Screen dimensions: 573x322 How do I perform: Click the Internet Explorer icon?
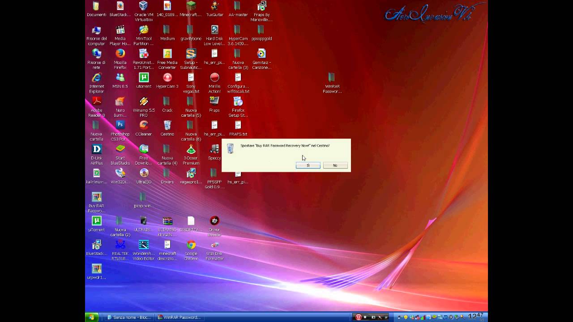click(96, 84)
